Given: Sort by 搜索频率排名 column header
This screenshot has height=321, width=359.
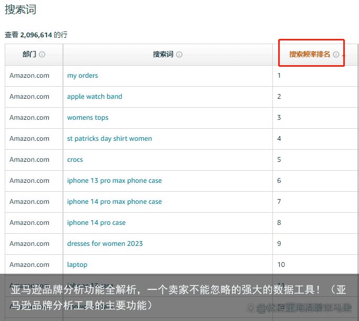Looking at the screenshot, I should 310,54.
